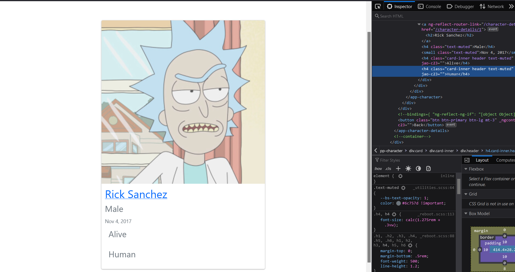Select div.header in the breadcrumb trail
Viewport: 515px width, 272px height.
pos(470,151)
